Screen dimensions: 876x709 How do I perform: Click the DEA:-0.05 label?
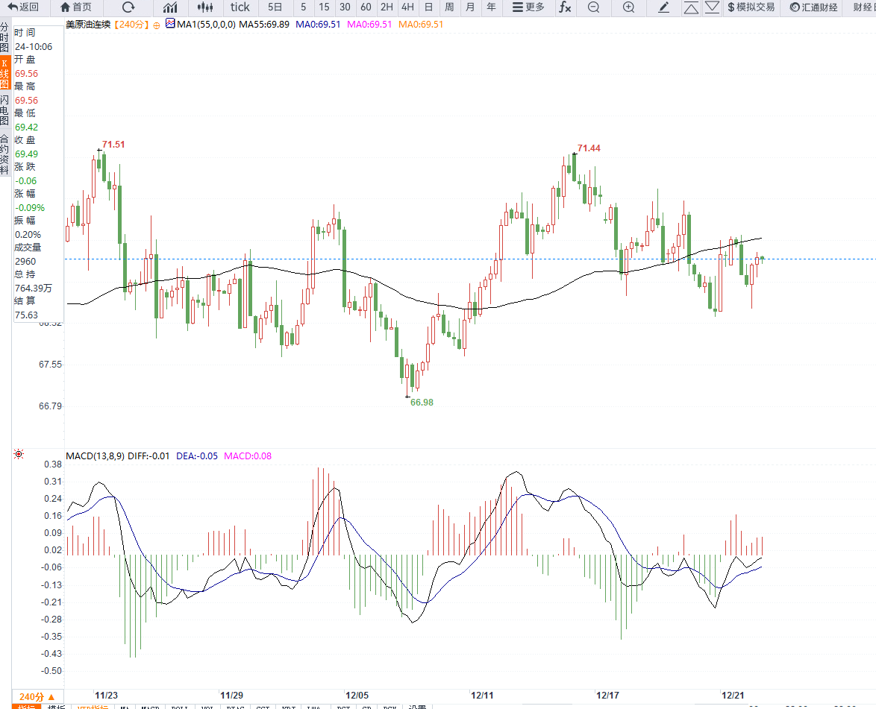tap(197, 456)
